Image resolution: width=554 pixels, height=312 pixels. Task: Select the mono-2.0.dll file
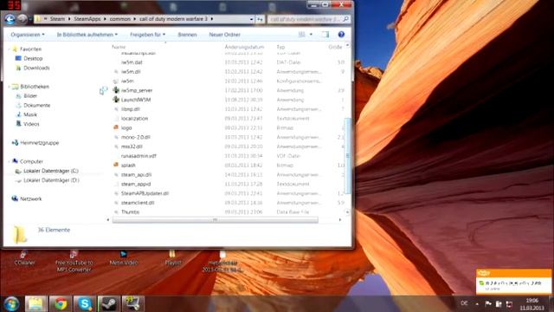(135, 137)
